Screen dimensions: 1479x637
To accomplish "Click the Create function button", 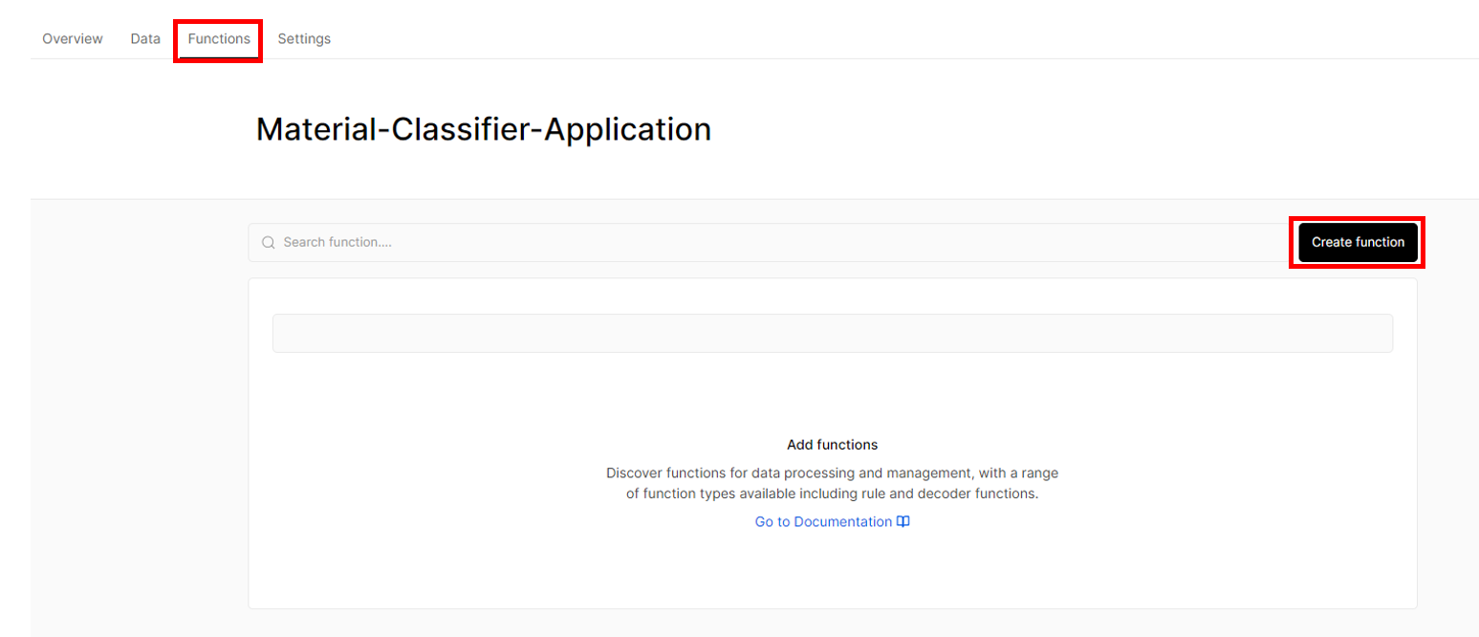I will (x=1358, y=242).
